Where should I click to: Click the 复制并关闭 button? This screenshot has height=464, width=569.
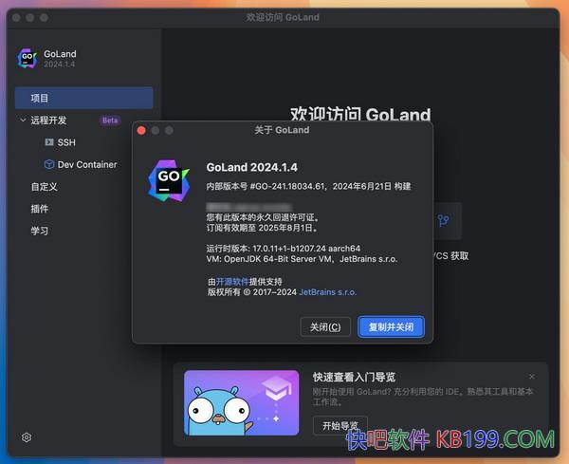tap(391, 326)
